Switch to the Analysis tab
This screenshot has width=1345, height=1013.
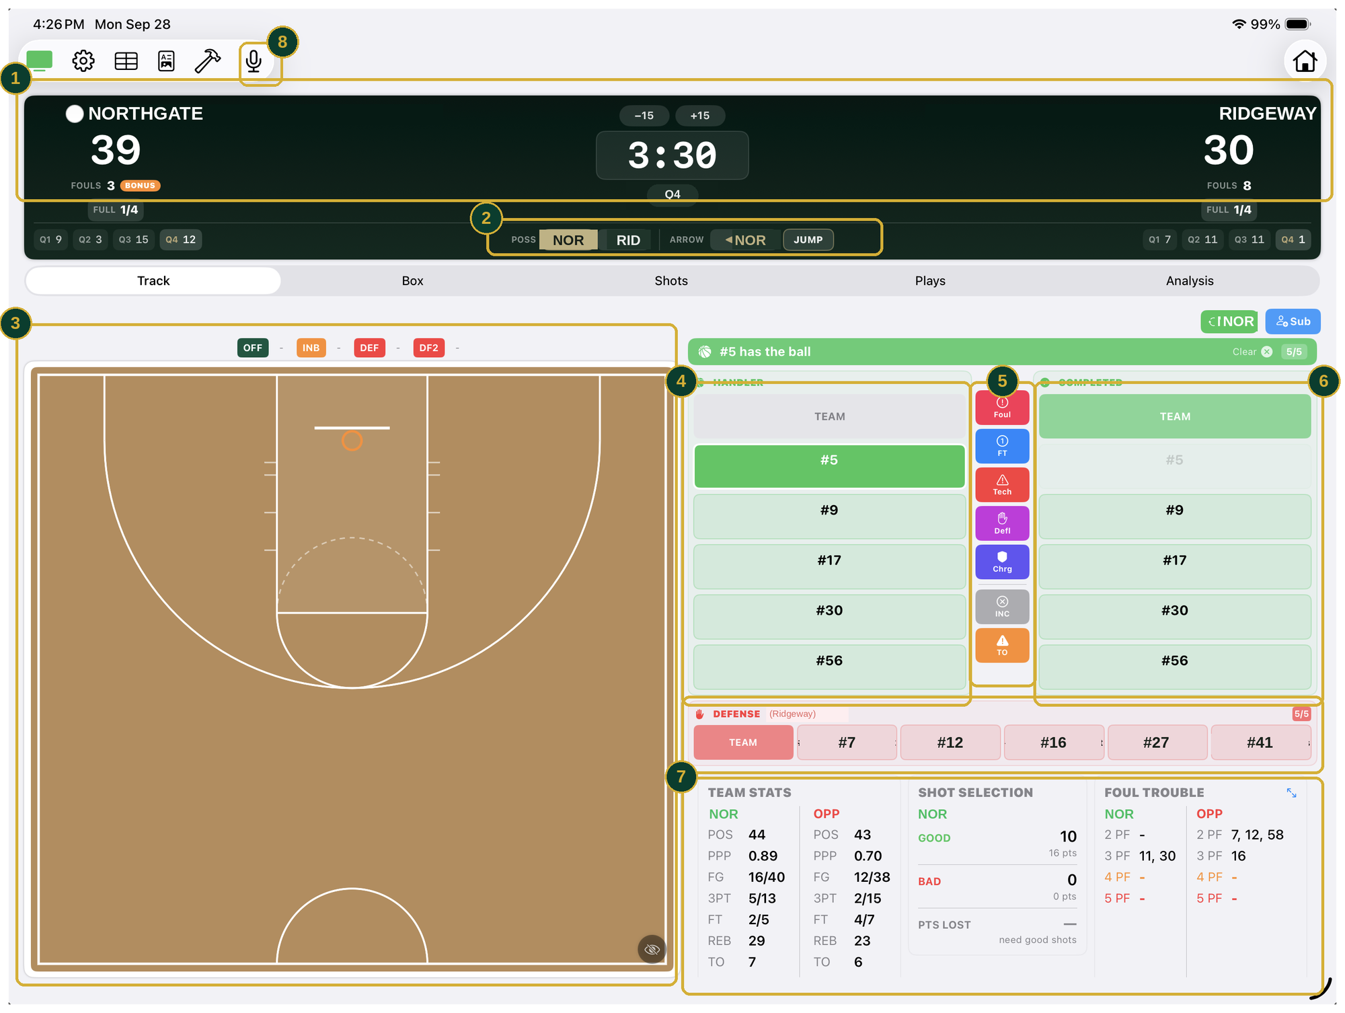pyautogui.click(x=1189, y=281)
